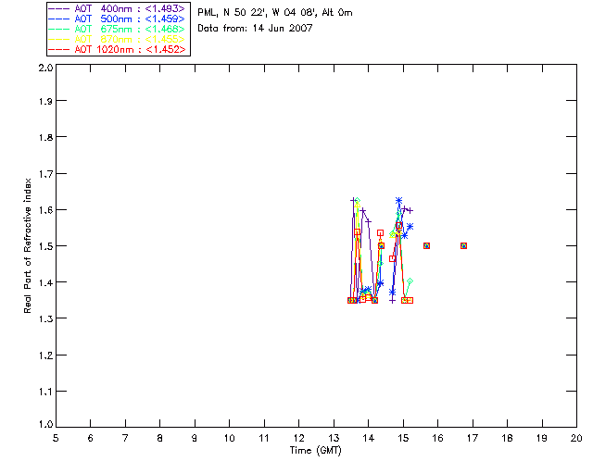
Task: Click the y-axis tick label 1.0
Action: 45,425
